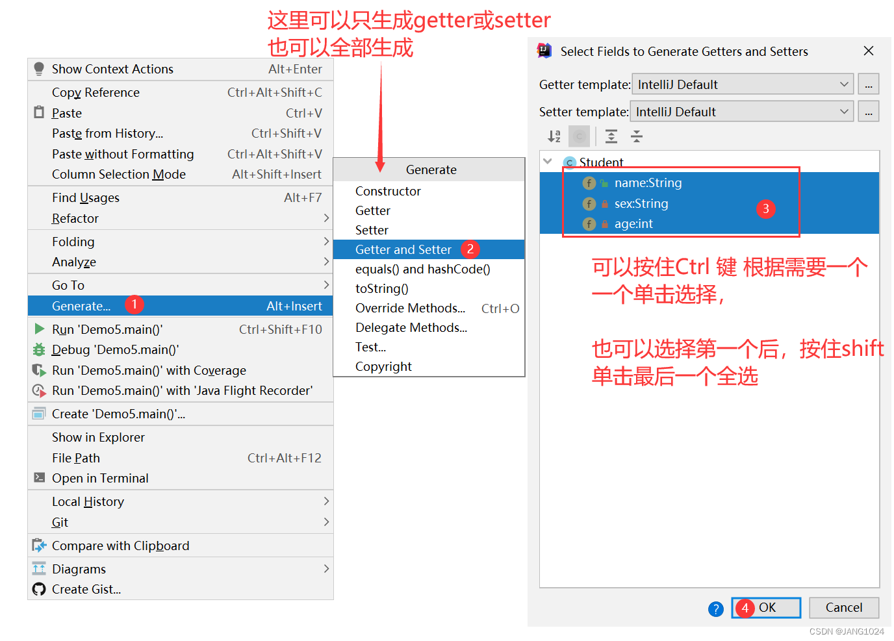
Task: Click the Show Context Actions lightbulb icon
Action: 38,68
